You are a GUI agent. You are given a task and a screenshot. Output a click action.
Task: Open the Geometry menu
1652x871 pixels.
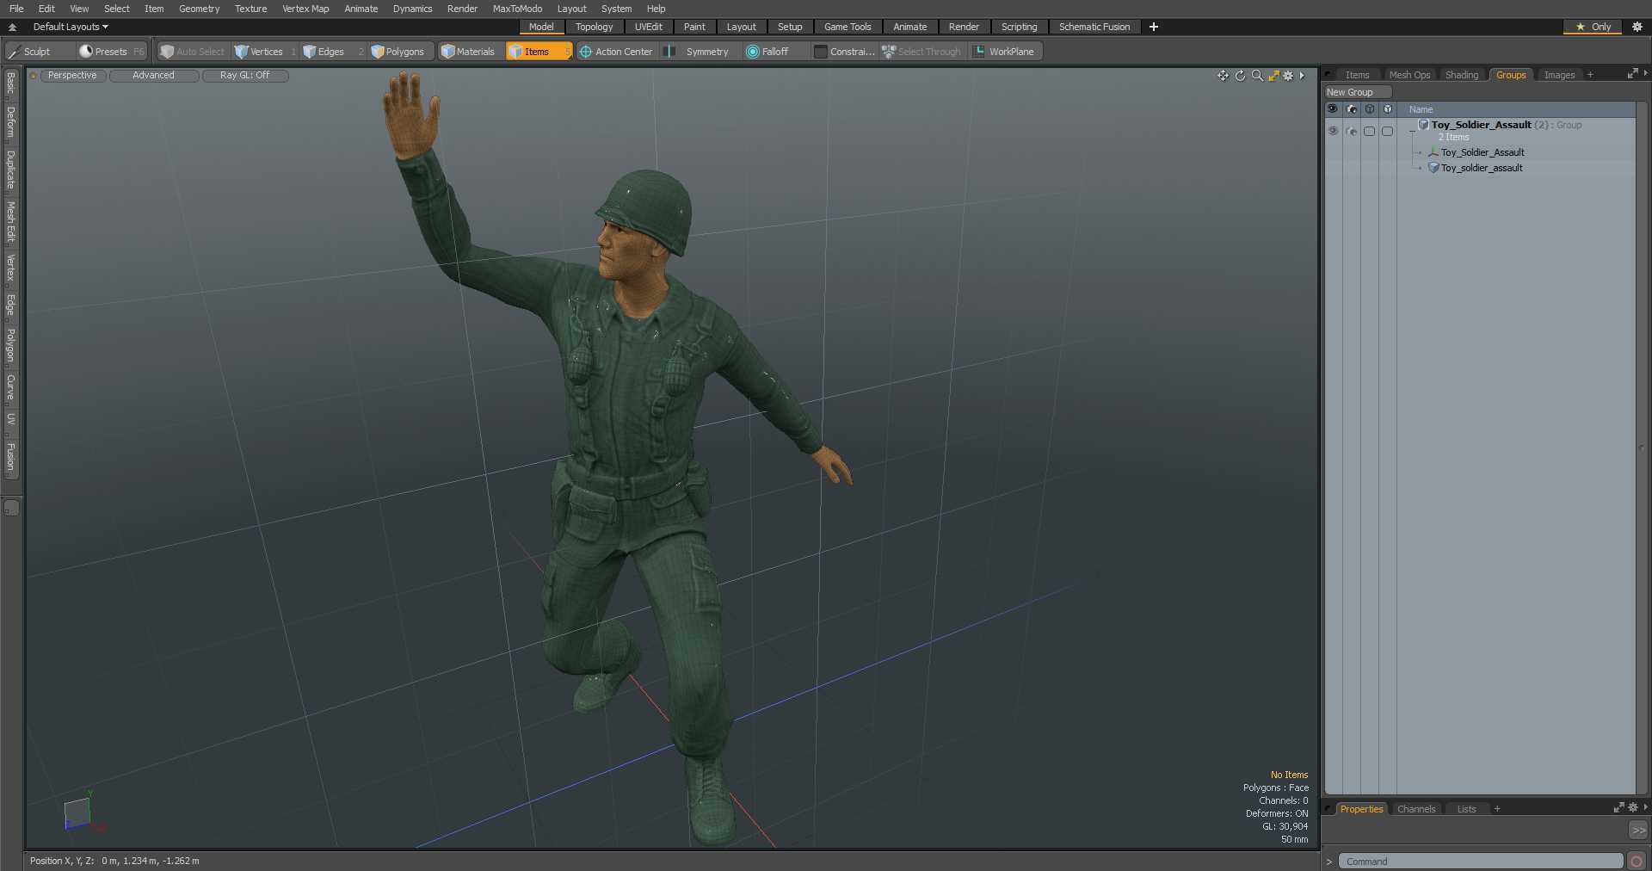point(199,9)
